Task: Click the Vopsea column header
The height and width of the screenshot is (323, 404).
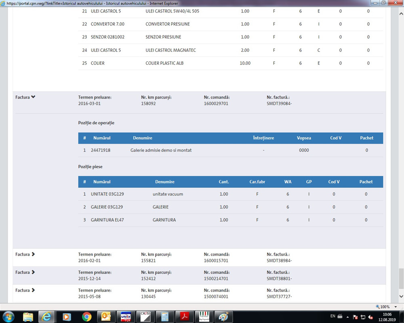Action: pyautogui.click(x=304, y=138)
